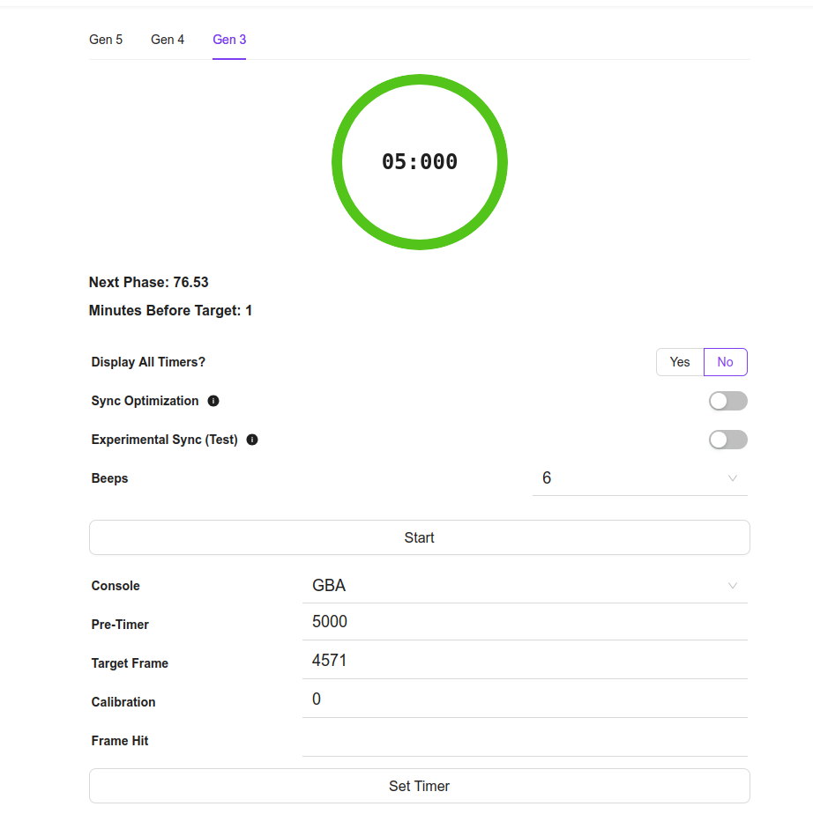Choose No for Display All Timers
The width and height of the screenshot is (813, 814).
click(725, 362)
